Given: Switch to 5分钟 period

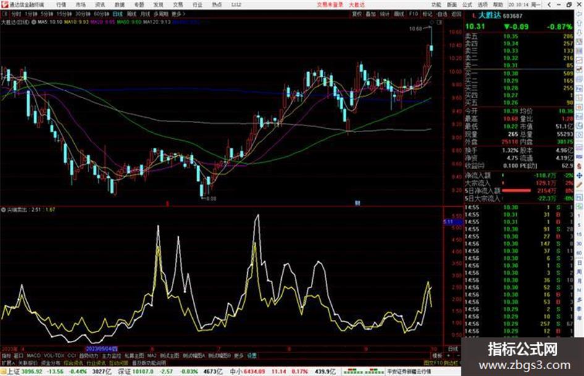Looking at the screenshot, I should (47, 14).
